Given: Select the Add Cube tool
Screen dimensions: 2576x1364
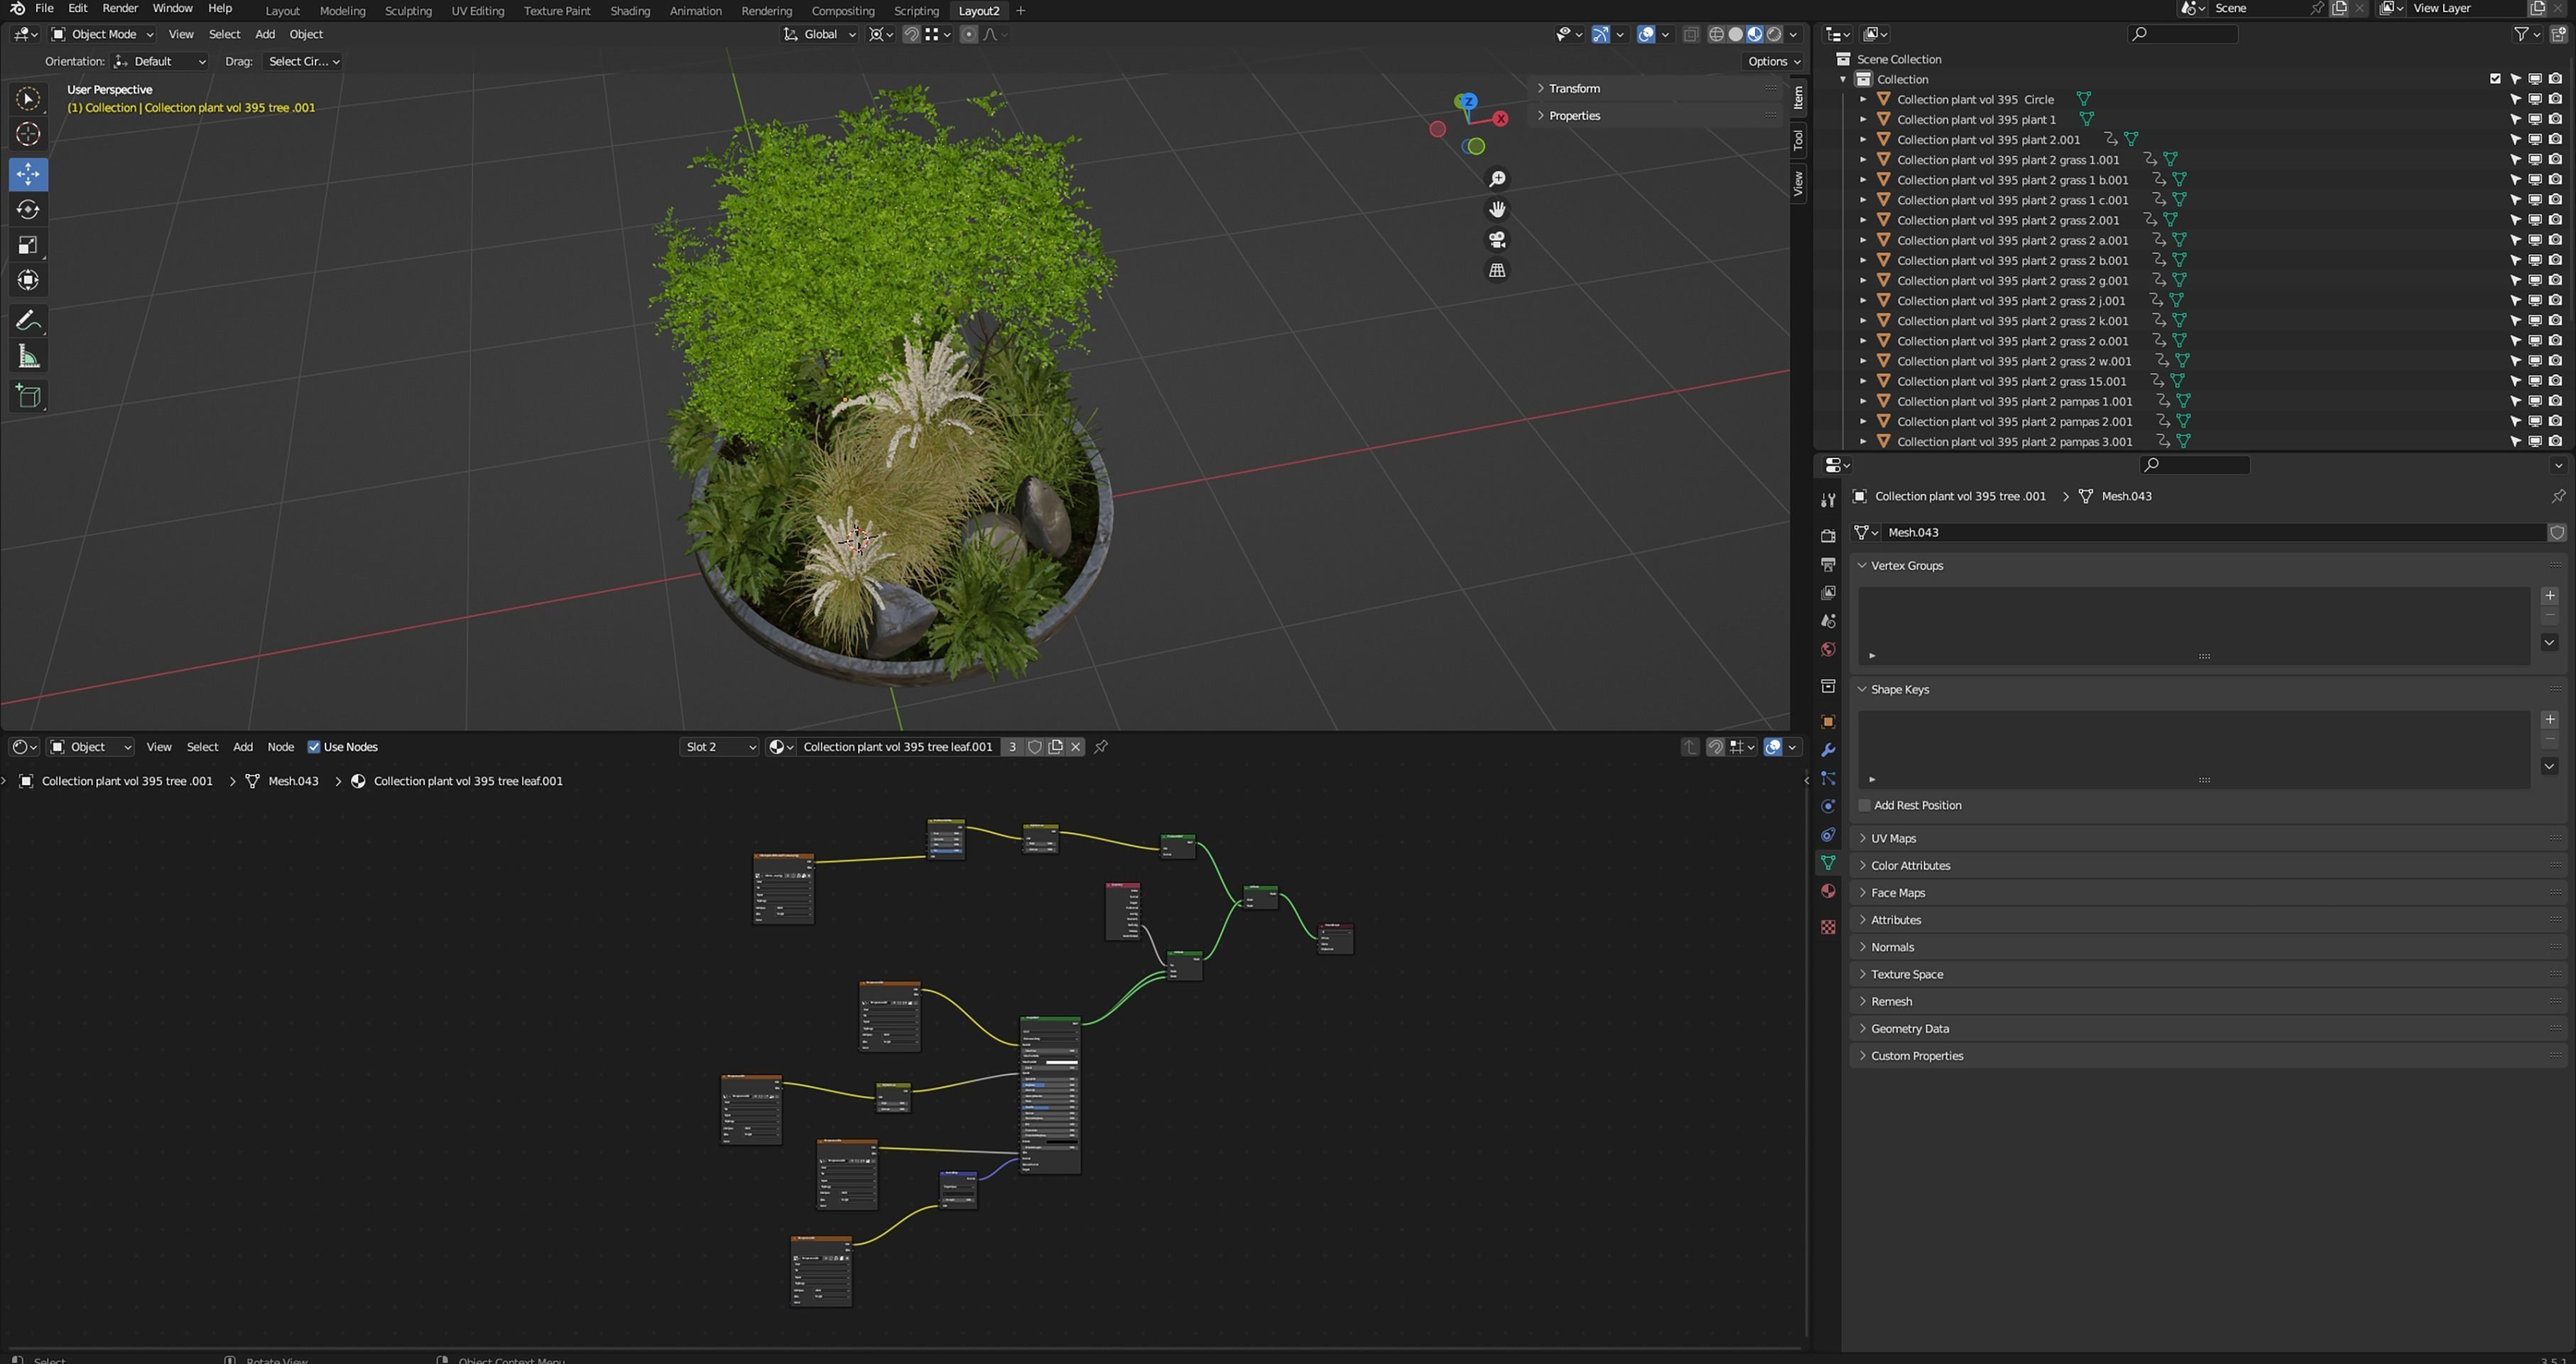Looking at the screenshot, I should coord(28,396).
